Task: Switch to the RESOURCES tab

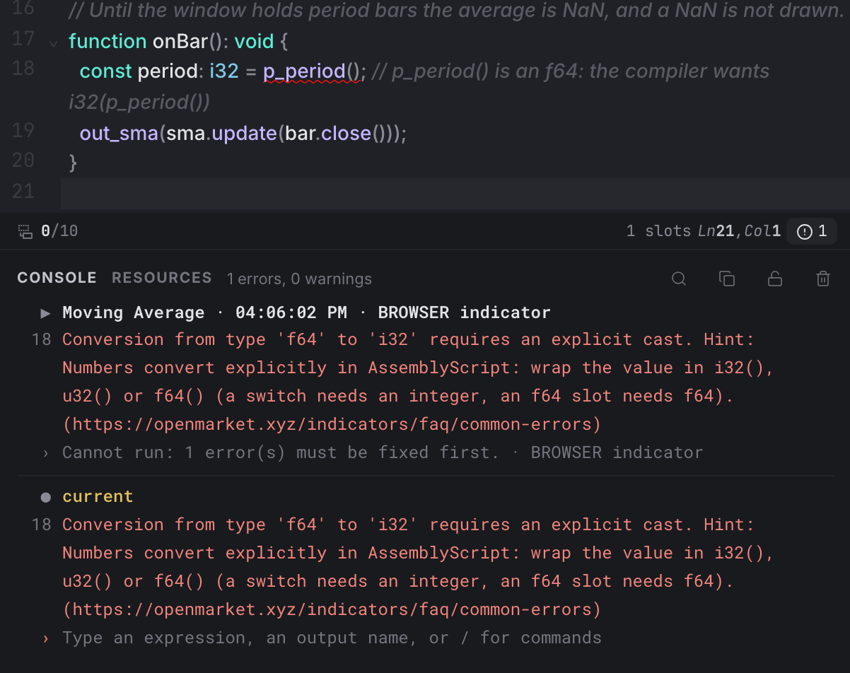Action: [x=162, y=278]
